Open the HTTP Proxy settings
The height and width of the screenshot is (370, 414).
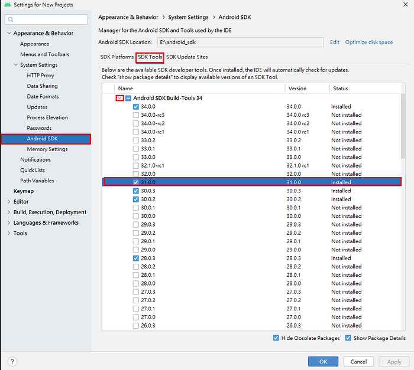40,76
